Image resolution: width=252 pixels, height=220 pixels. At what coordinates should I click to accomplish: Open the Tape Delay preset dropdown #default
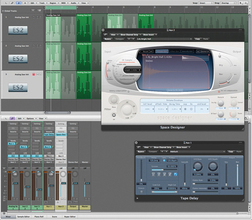coord(197,152)
